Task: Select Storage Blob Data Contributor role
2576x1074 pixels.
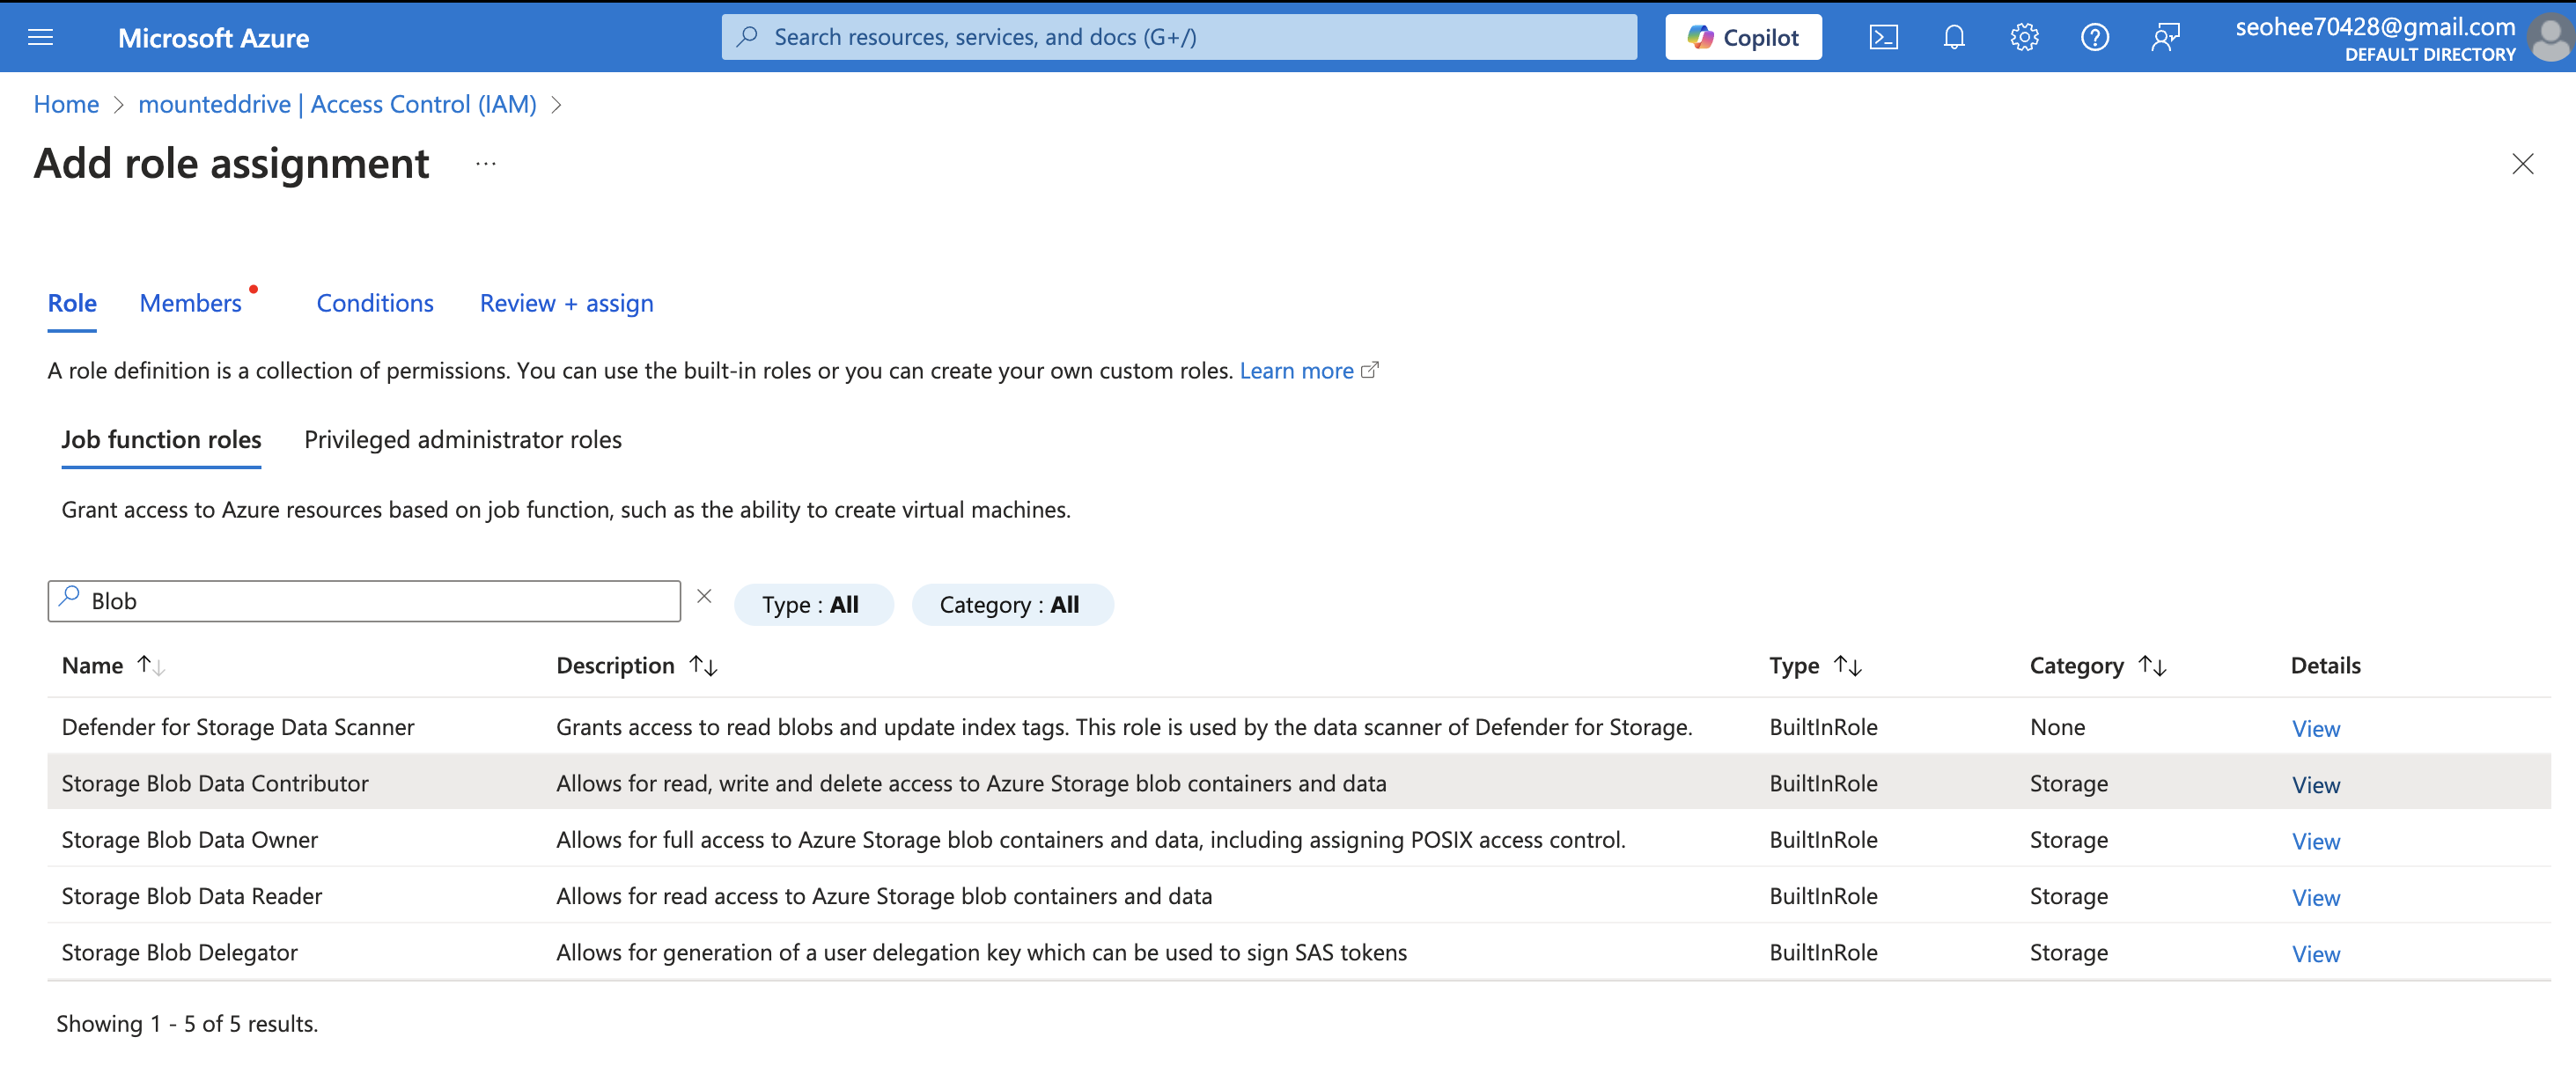Action: (215, 784)
